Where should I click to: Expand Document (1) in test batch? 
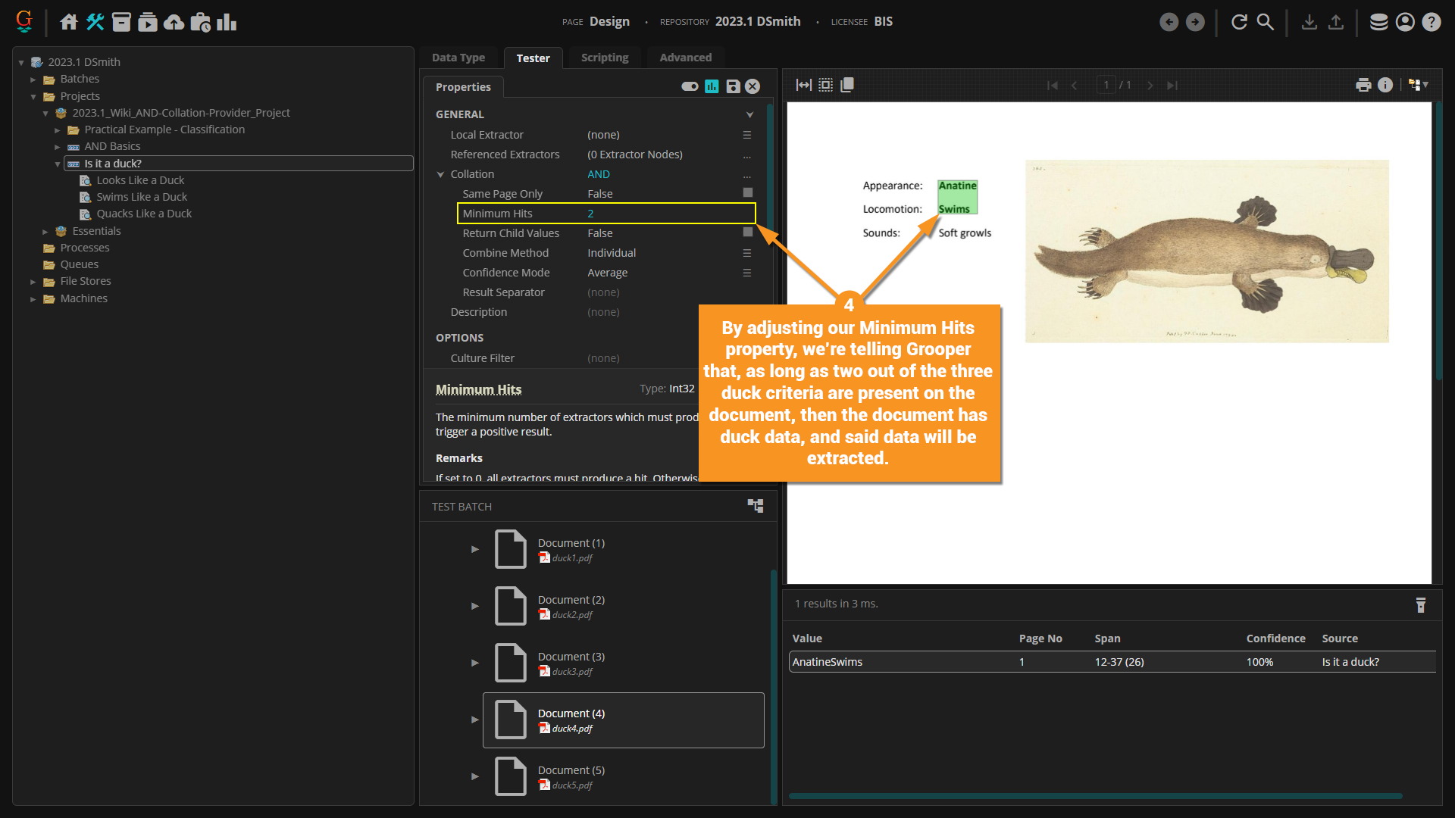tap(475, 549)
